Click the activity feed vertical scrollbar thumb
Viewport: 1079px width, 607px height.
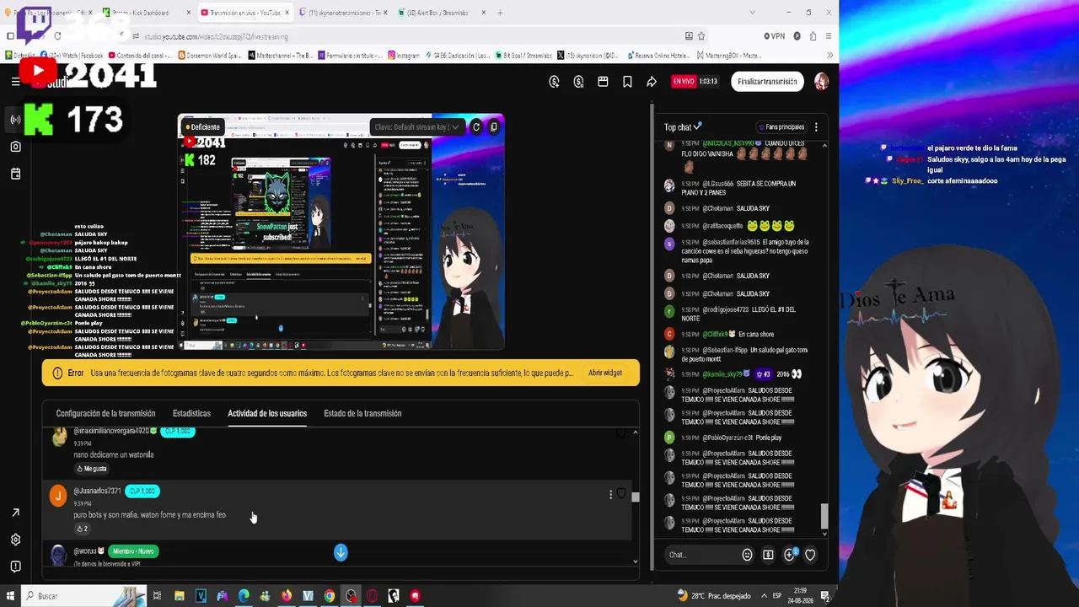coord(635,497)
